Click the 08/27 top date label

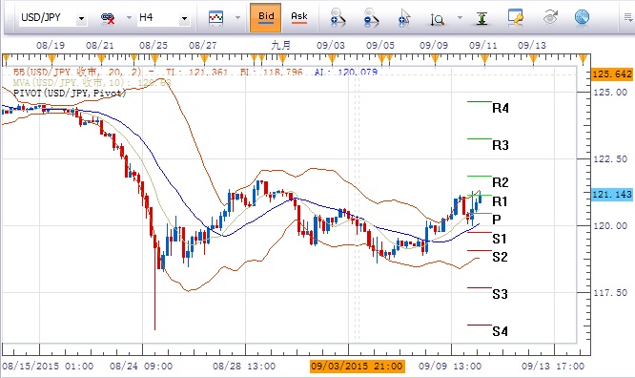click(x=202, y=46)
